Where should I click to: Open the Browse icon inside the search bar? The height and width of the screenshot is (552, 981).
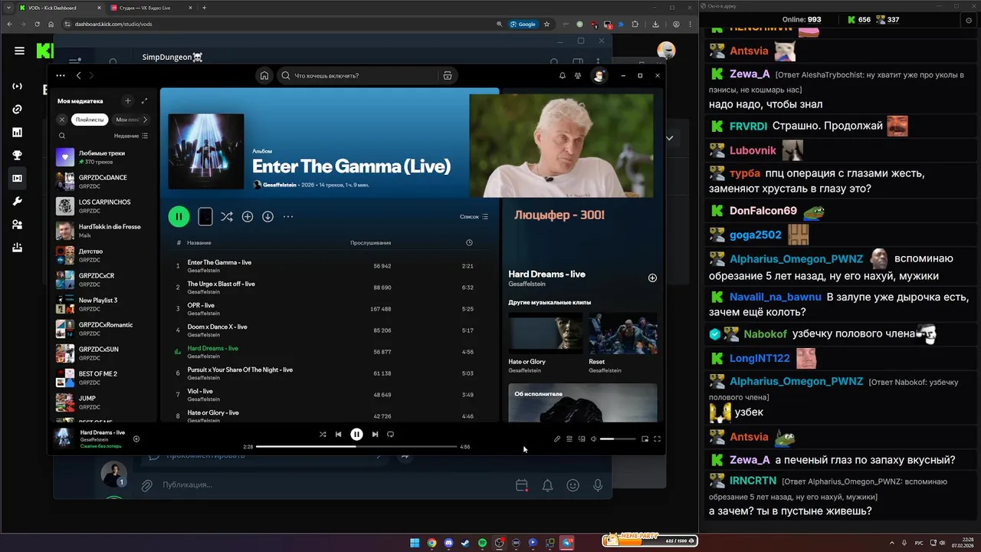click(448, 76)
